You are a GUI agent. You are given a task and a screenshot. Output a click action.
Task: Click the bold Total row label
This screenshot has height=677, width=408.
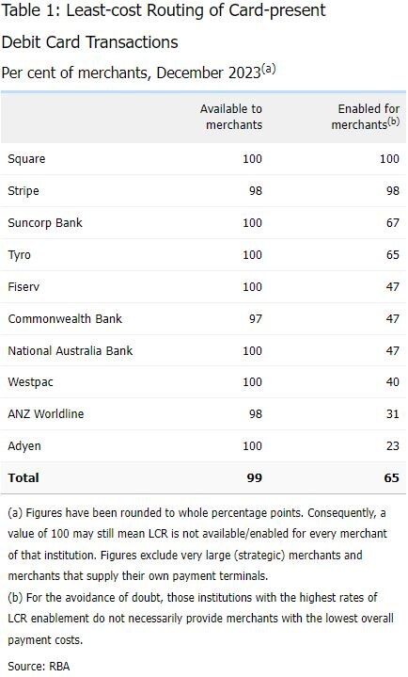(24, 478)
